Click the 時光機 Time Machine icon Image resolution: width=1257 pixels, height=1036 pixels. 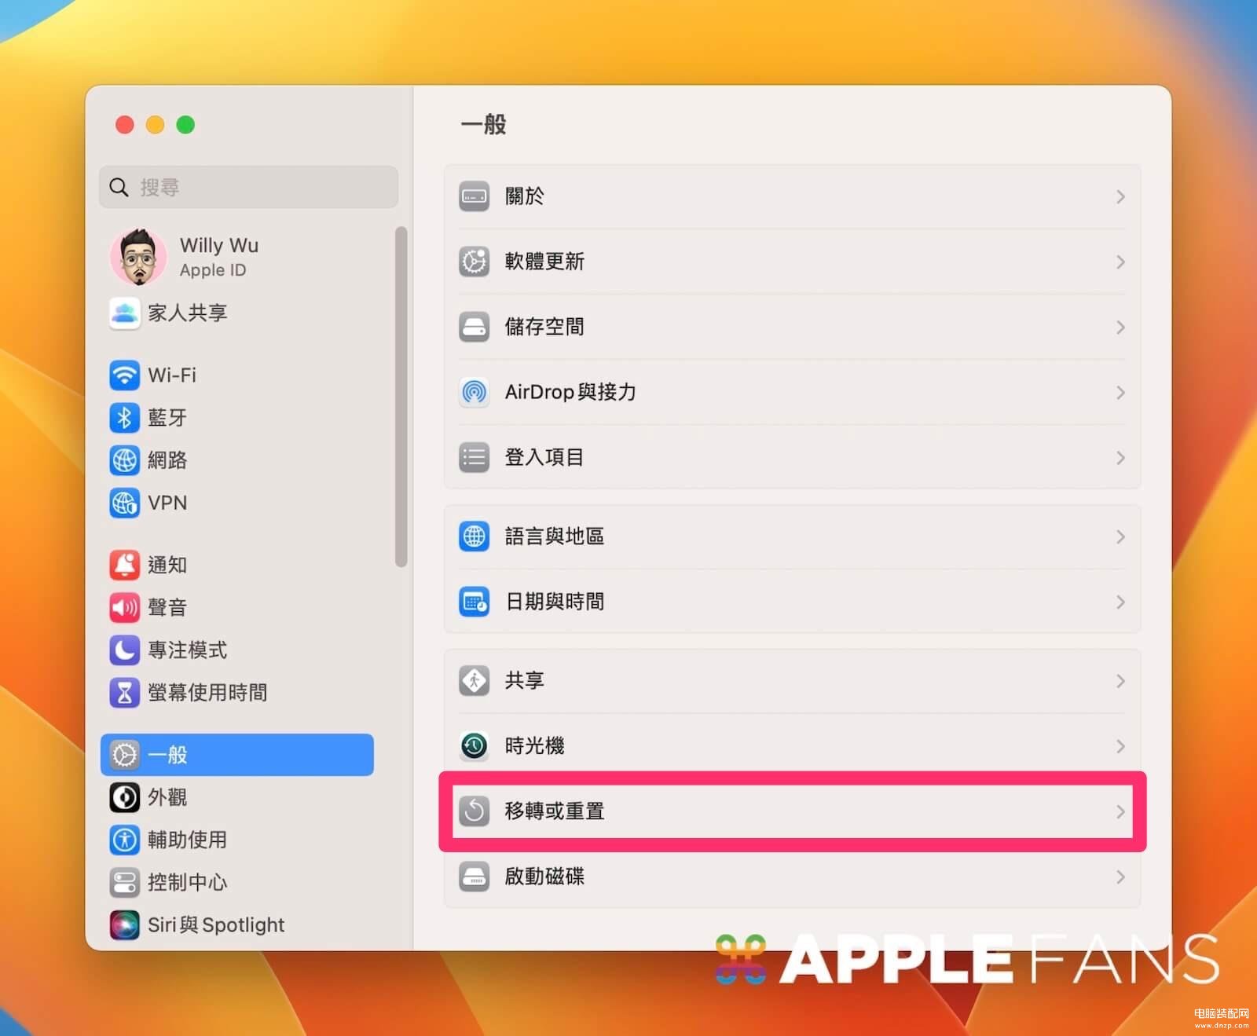pos(475,745)
